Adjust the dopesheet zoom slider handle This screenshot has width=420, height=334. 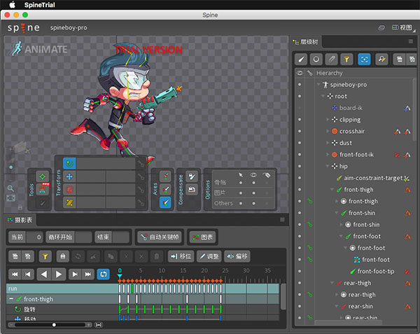click(x=54, y=325)
